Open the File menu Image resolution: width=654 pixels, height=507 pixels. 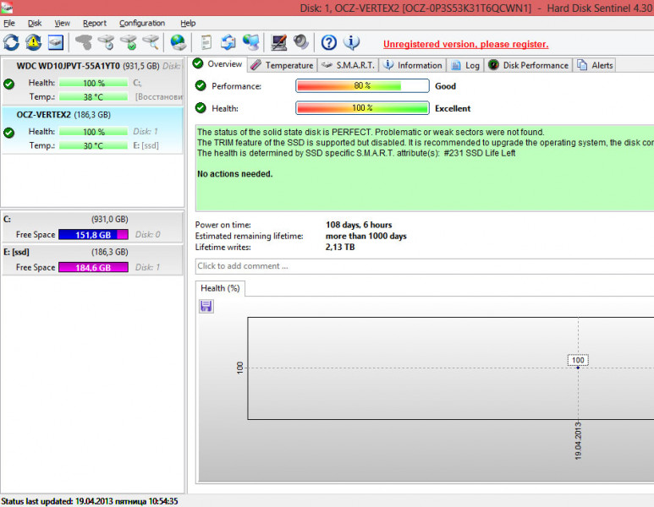pos(9,24)
